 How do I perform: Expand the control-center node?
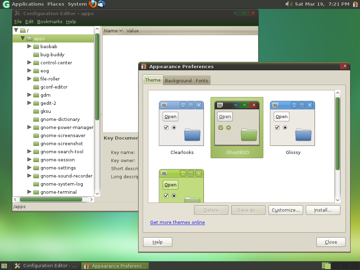point(29,63)
